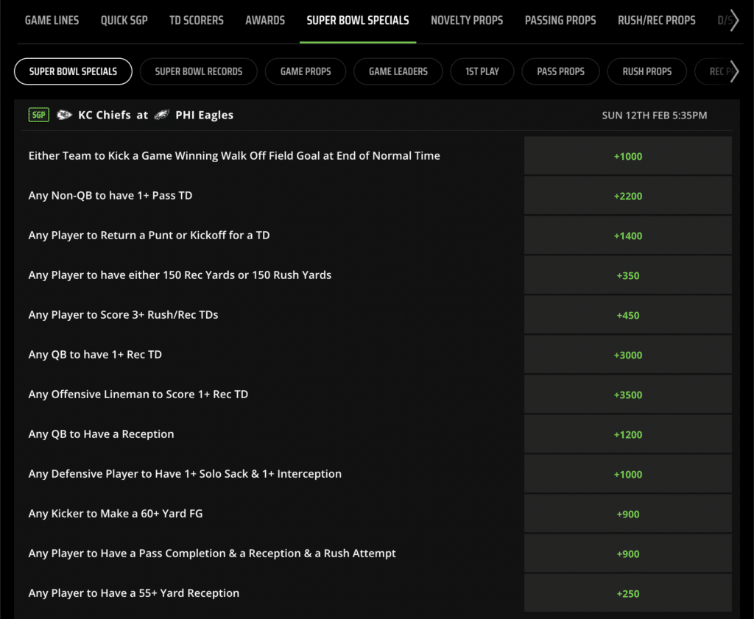
Task: Switch to the Quick SGP tab
Action: pyautogui.click(x=124, y=20)
